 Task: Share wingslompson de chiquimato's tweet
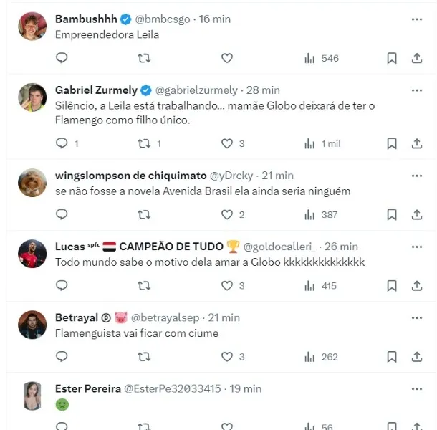click(x=416, y=214)
